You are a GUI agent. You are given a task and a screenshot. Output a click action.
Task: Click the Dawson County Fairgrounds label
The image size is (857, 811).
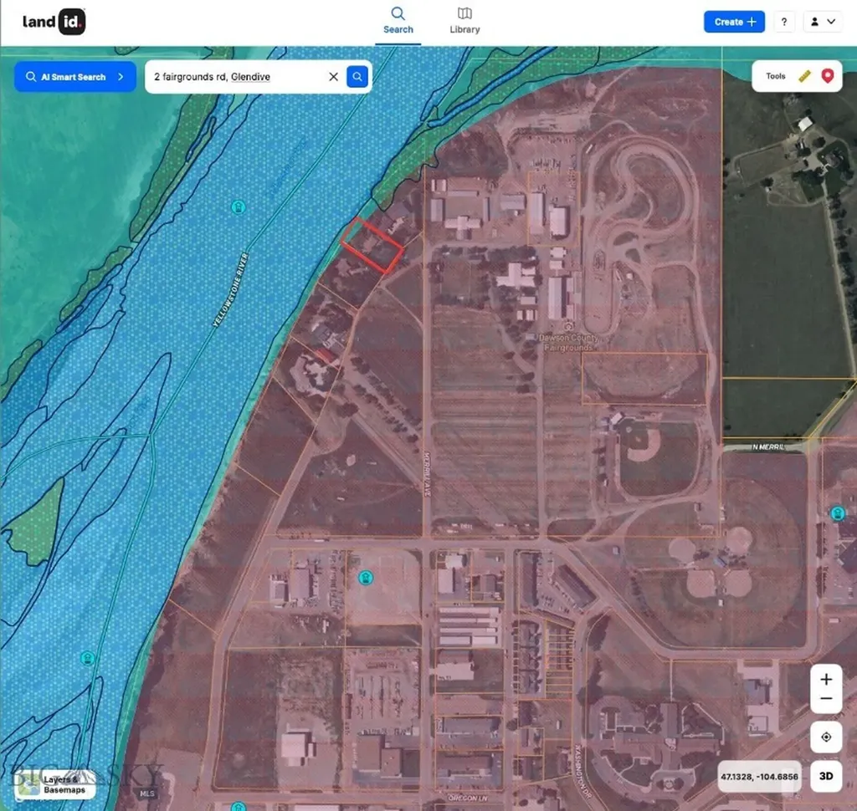pyautogui.click(x=568, y=343)
